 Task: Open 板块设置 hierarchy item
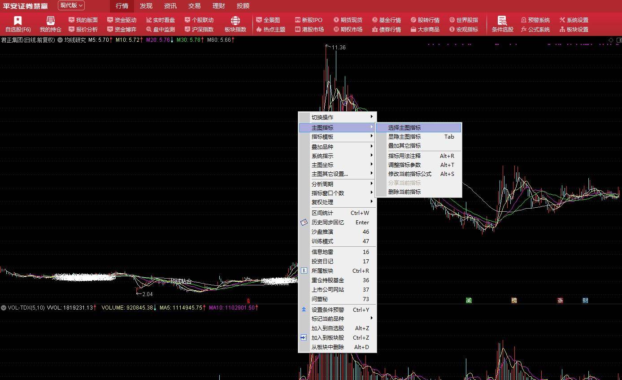[x=574, y=29]
